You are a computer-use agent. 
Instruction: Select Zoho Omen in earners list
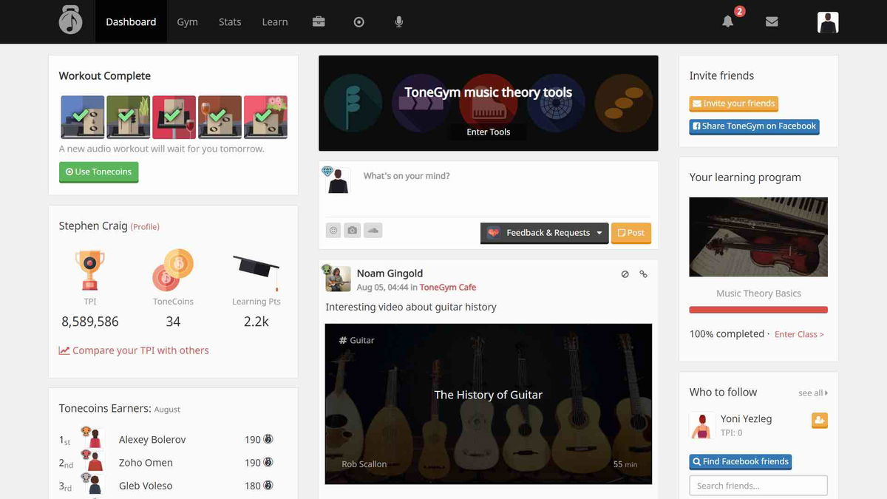point(146,462)
